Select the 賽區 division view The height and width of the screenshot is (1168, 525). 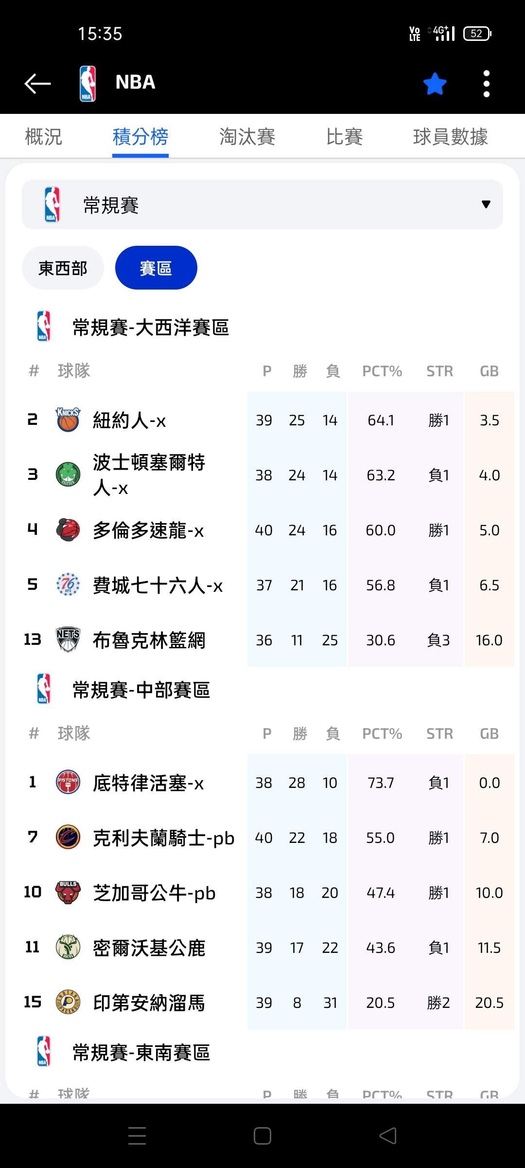156,268
